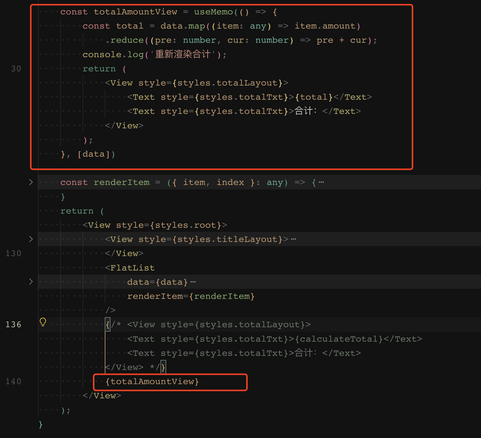
Task: Click the lightbulb quick-fix icon
Action: 43,322
